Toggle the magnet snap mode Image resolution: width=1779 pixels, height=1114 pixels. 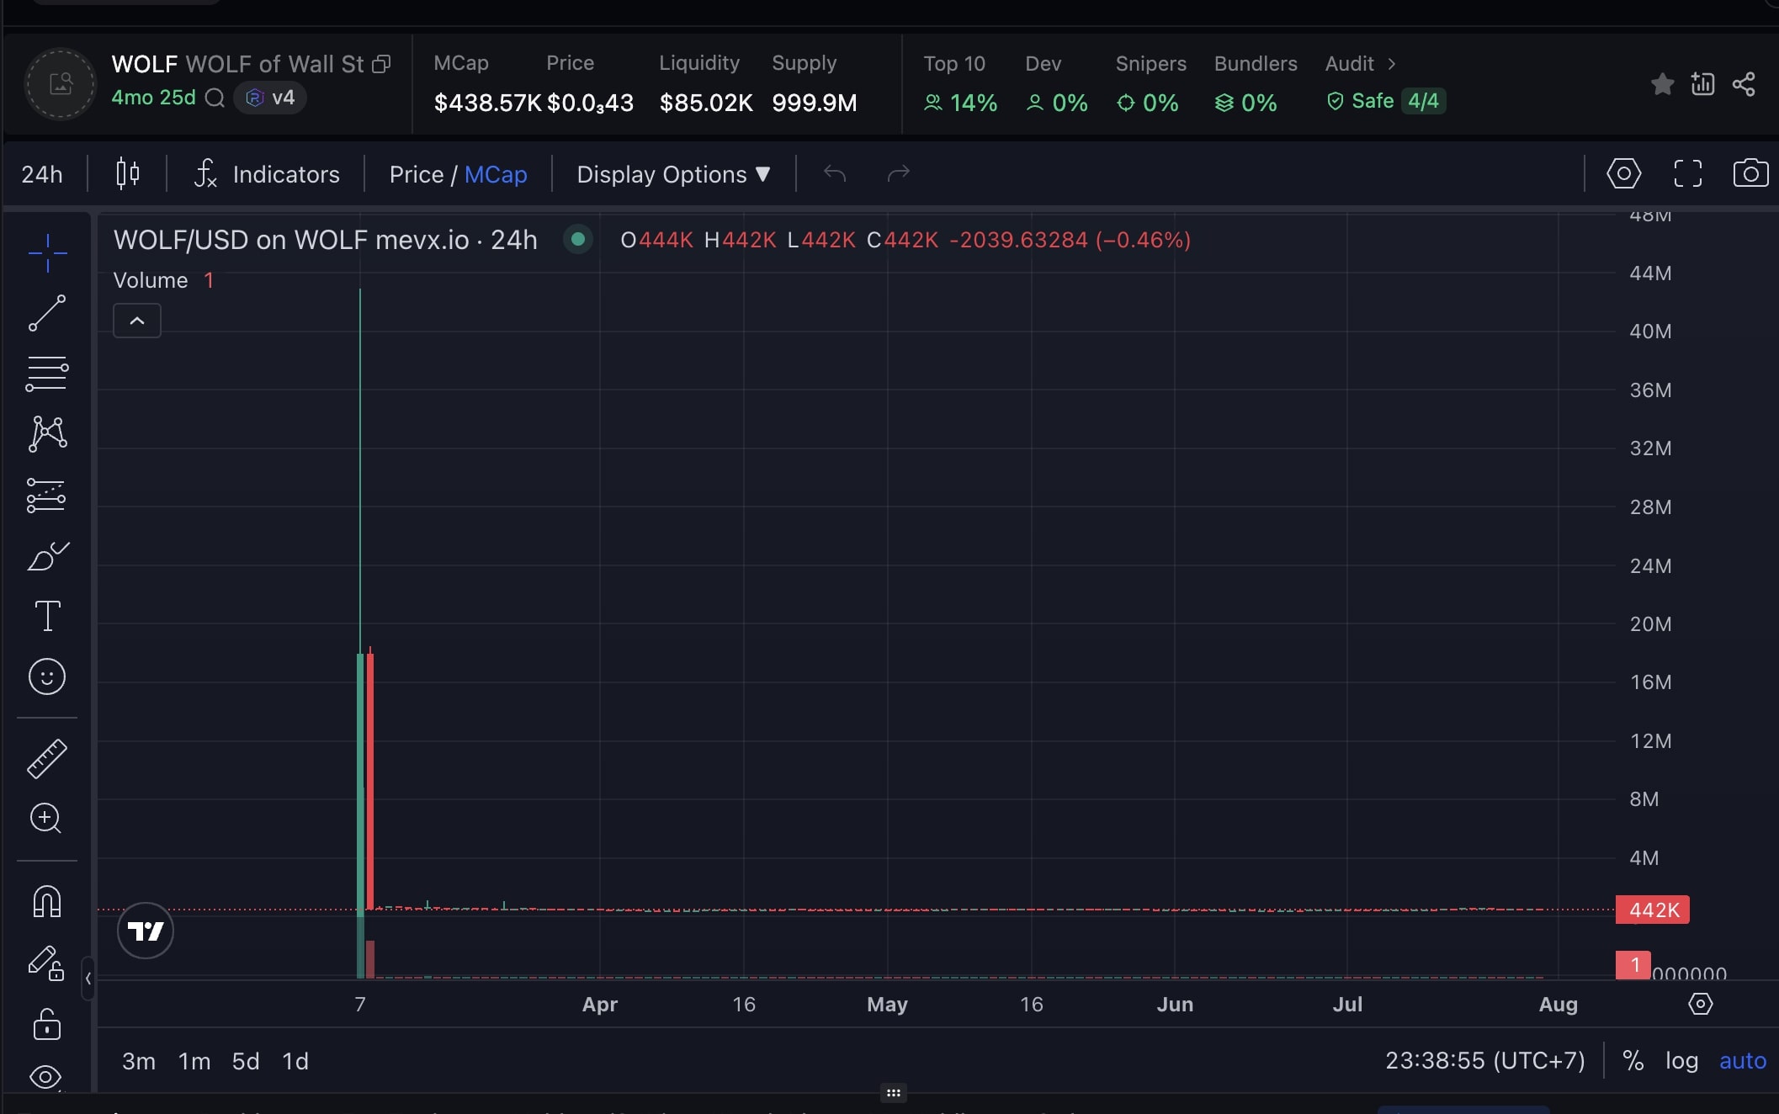pos(47,902)
